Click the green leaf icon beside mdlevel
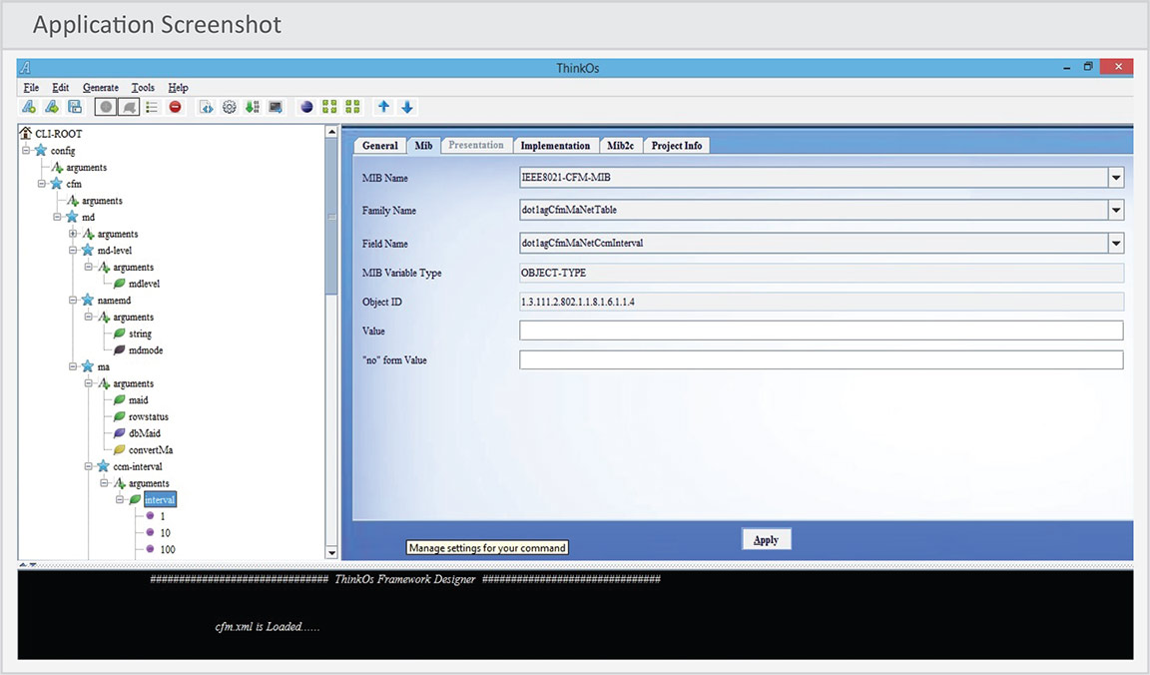 click(119, 284)
